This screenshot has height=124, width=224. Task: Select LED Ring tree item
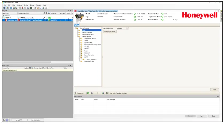[87, 49]
